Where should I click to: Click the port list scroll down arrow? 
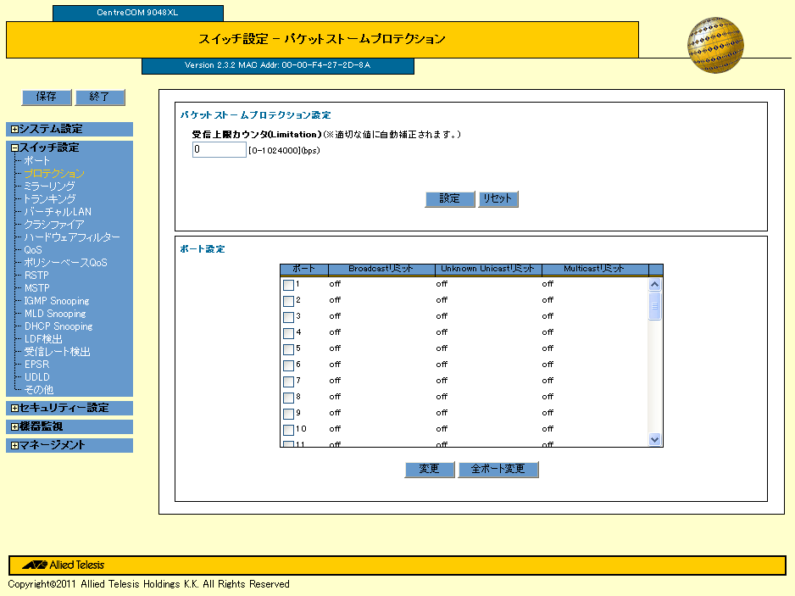point(654,440)
